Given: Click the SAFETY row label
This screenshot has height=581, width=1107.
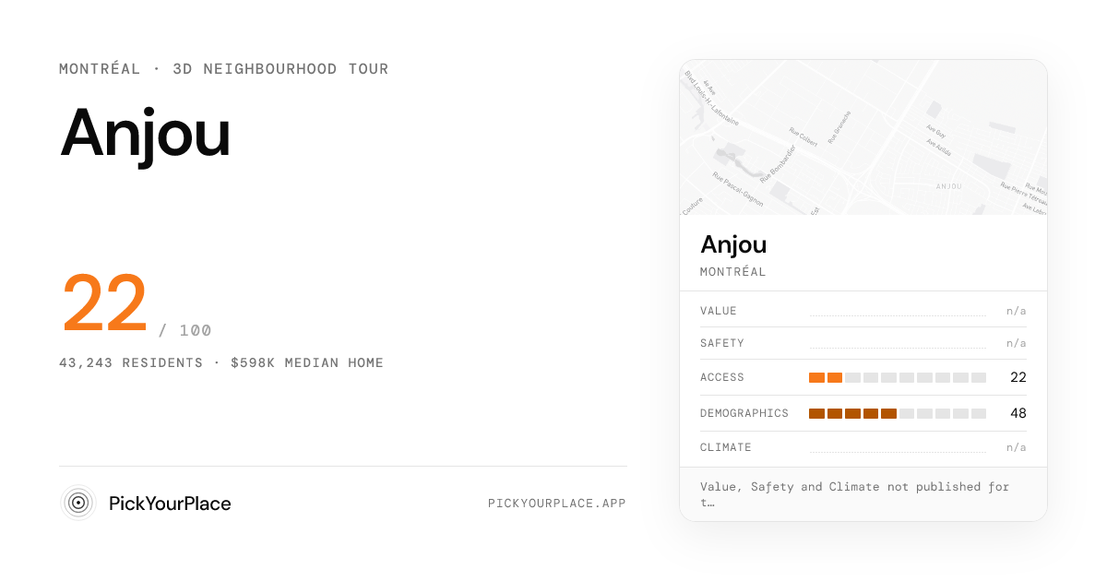Looking at the screenshot, I should 722,343.
